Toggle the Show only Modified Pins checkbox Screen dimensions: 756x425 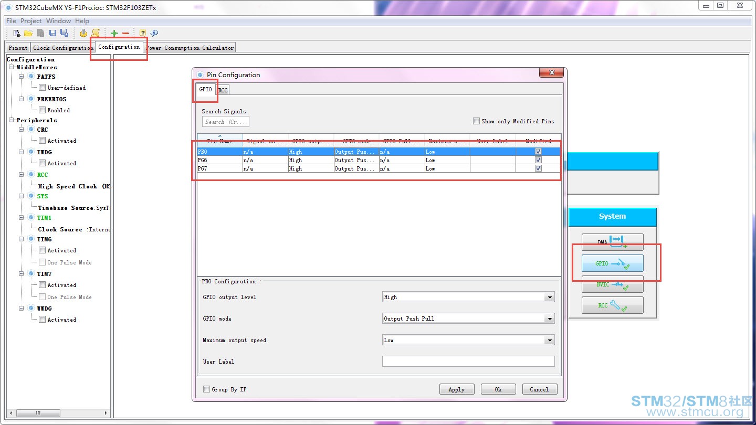476,121
